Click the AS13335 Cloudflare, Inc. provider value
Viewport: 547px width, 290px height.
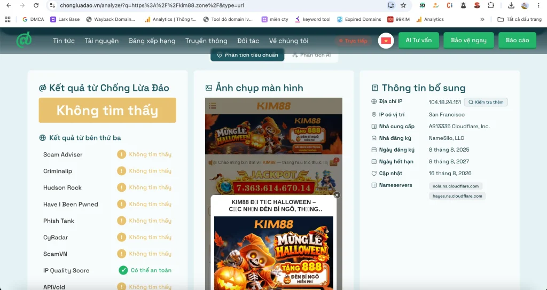click(x=459, y=127)
